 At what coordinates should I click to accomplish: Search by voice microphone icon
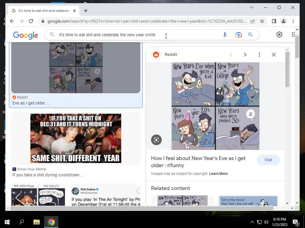pos(225,35)
